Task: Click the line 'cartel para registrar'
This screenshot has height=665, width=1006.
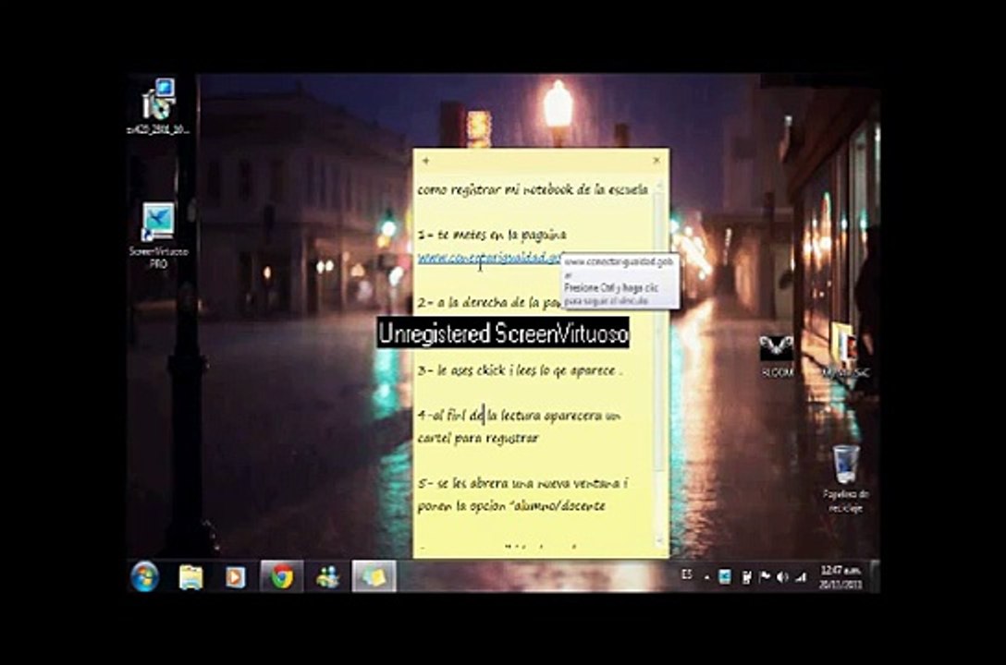Action: [x=478, y=439]
